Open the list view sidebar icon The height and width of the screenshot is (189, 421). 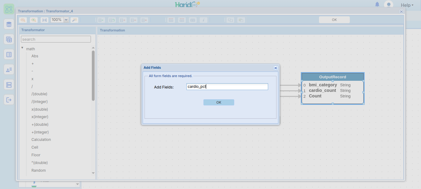[9, 55]
